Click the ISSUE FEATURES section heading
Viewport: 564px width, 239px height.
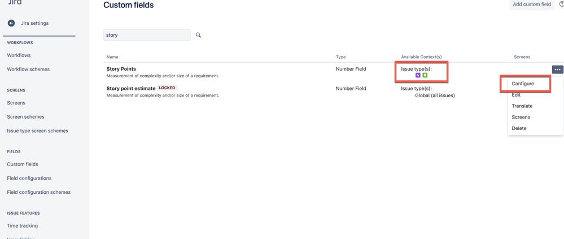click(23, 213)
